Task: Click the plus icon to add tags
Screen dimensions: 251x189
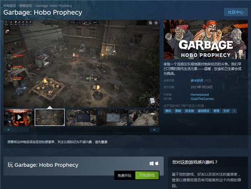Action: click(234, 111)
